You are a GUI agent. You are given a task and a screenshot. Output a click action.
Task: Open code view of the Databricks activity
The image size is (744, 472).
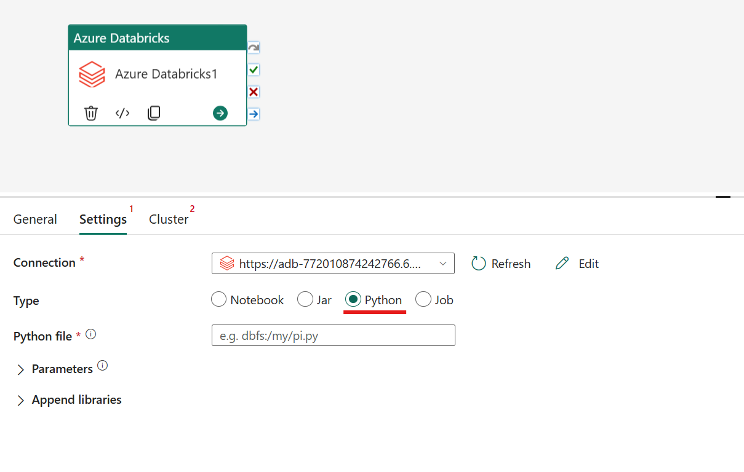coord(122,113)
